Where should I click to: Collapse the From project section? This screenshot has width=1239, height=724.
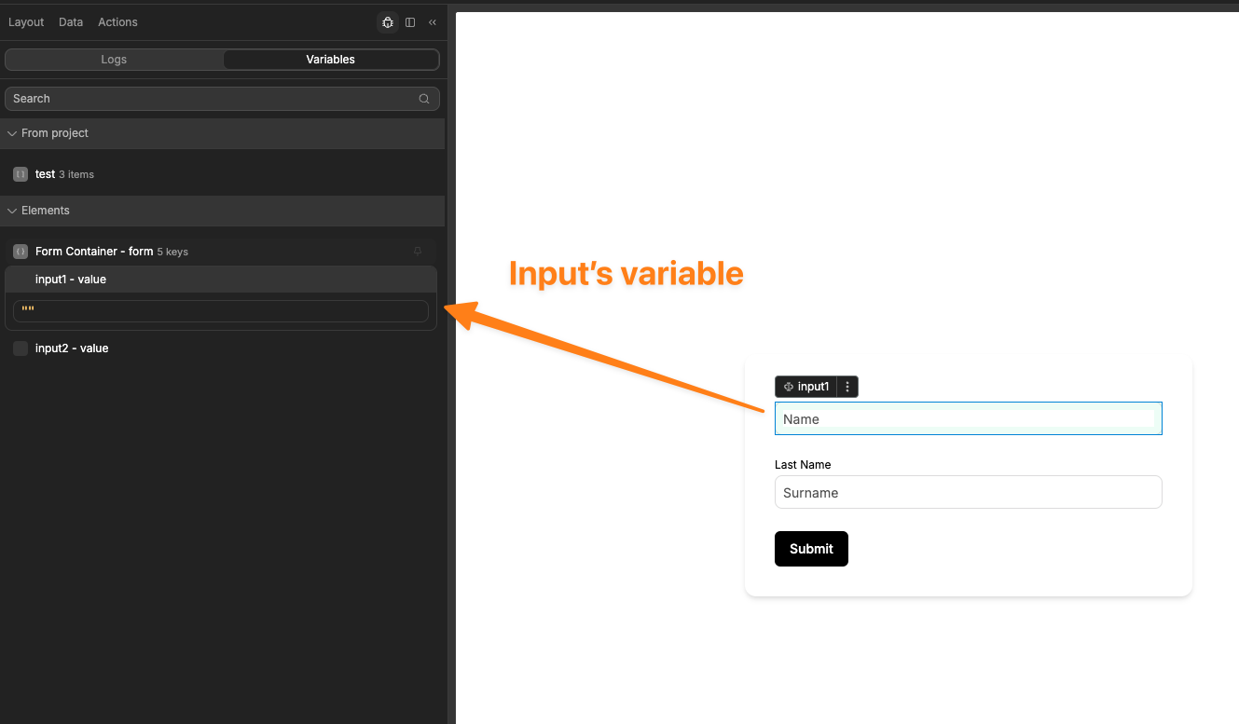[x=11, y=132]
